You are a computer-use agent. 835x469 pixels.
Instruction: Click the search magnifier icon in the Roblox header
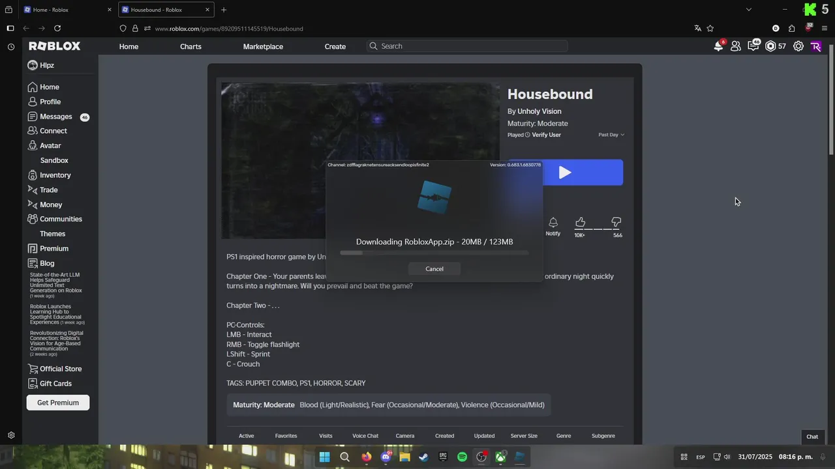tap(373, 46)
